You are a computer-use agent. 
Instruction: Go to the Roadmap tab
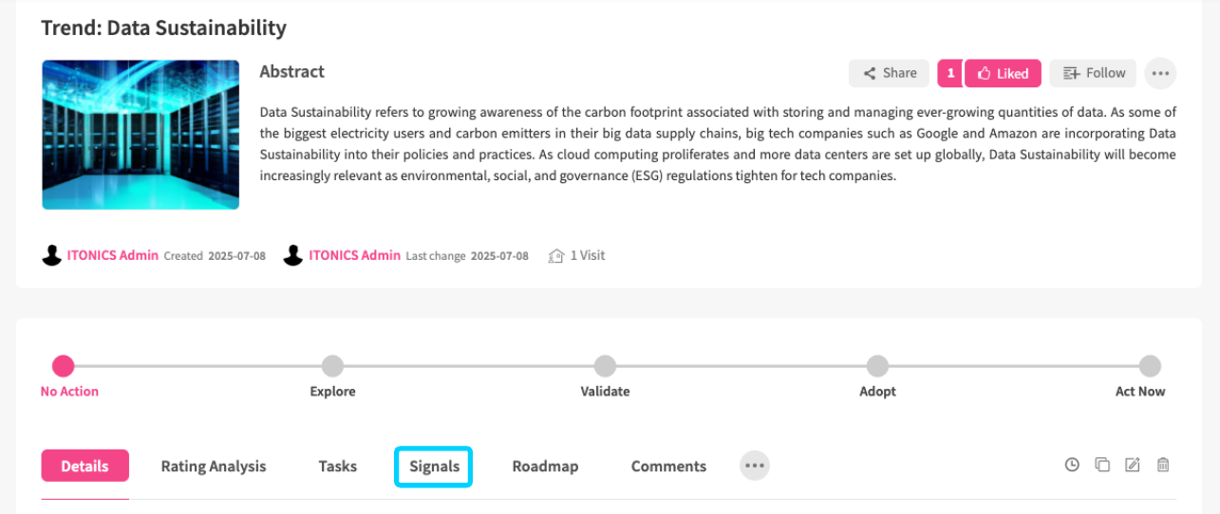[545, 467]
